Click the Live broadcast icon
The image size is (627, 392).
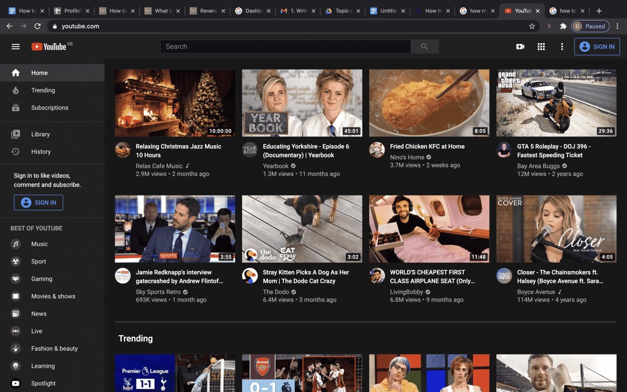point(15,331)
